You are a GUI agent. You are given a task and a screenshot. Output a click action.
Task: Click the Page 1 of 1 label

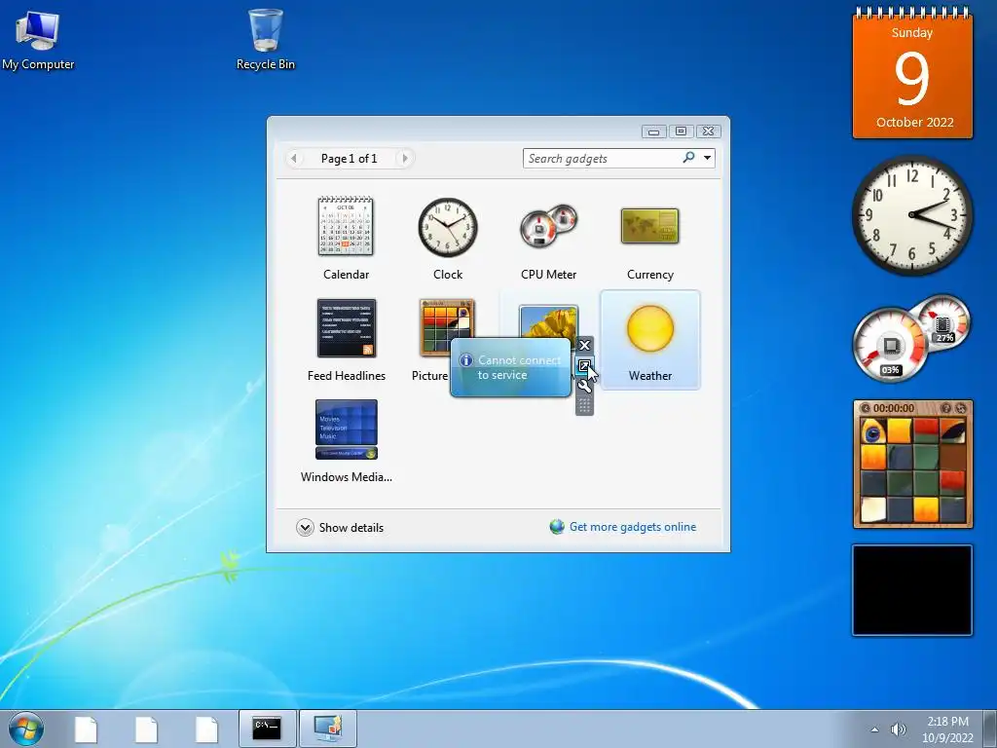tap(349, 159)
